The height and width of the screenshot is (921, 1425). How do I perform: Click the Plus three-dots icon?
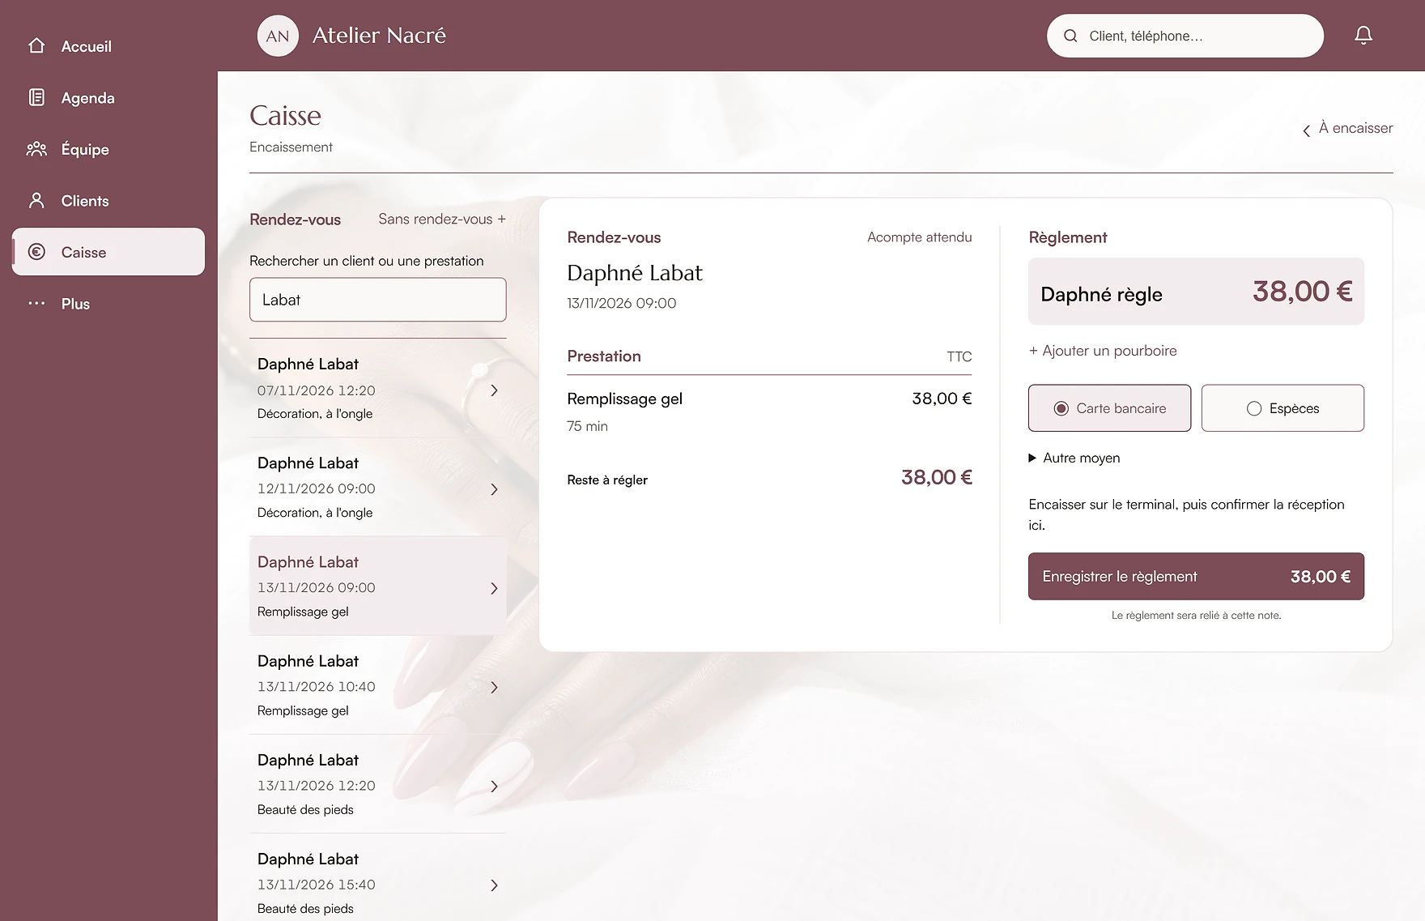pyautogui.click(x=36, y=303)
